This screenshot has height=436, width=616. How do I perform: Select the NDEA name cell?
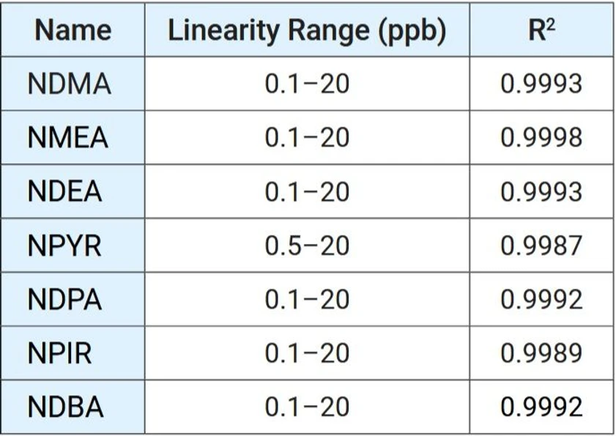coord(73,191)
